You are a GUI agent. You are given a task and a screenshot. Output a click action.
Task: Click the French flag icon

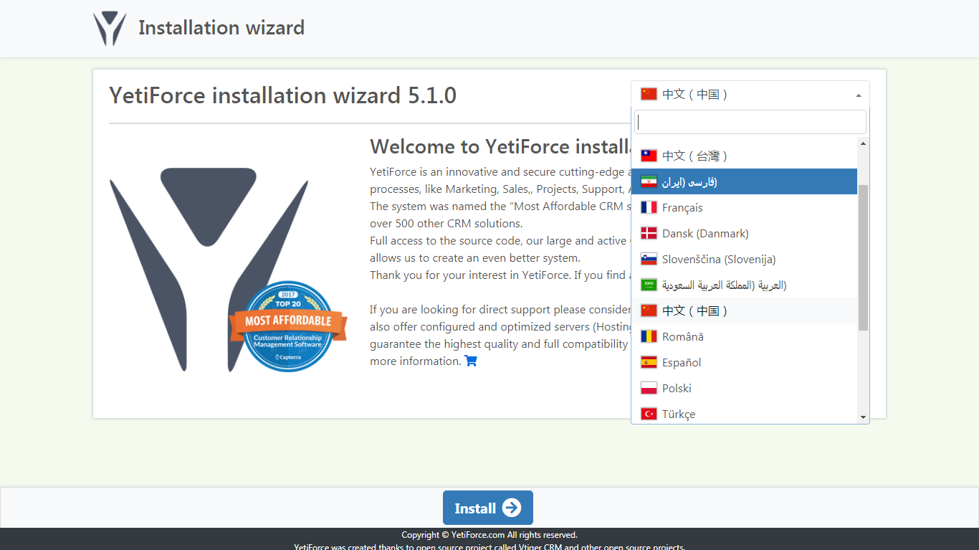pos(649,207)
